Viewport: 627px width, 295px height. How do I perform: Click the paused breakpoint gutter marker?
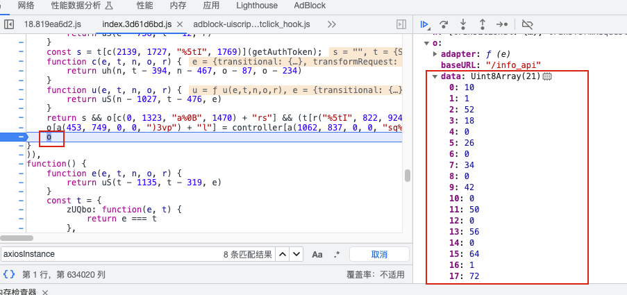tap(15, 137)
